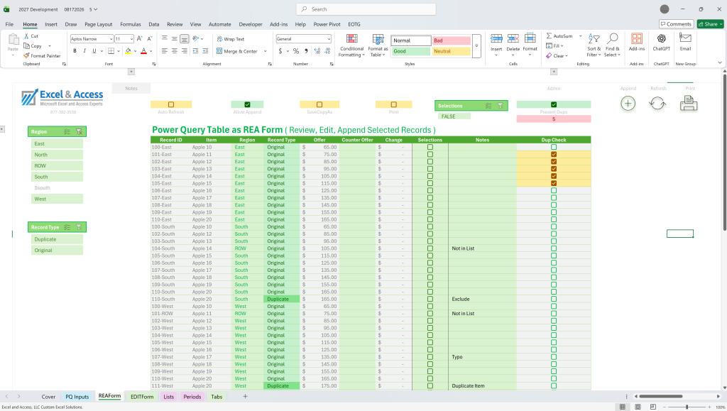Toggle italic formatting
727x411 pixels.
click(x=84, y=51)
